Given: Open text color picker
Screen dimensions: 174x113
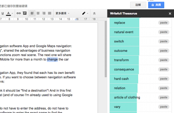Looking at the screenshot, I should pyautogui.click(x=8, y=13).
